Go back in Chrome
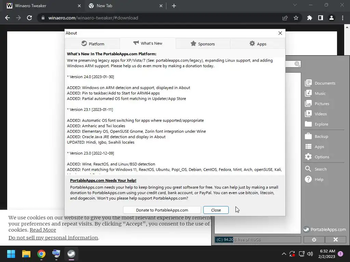 [x=8, y=18]
